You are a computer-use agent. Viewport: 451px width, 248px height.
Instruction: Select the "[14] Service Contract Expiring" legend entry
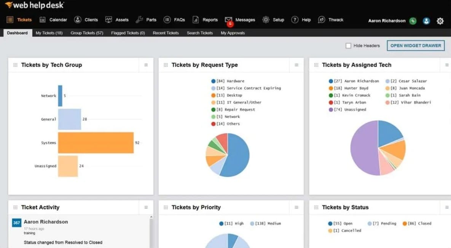246,88
